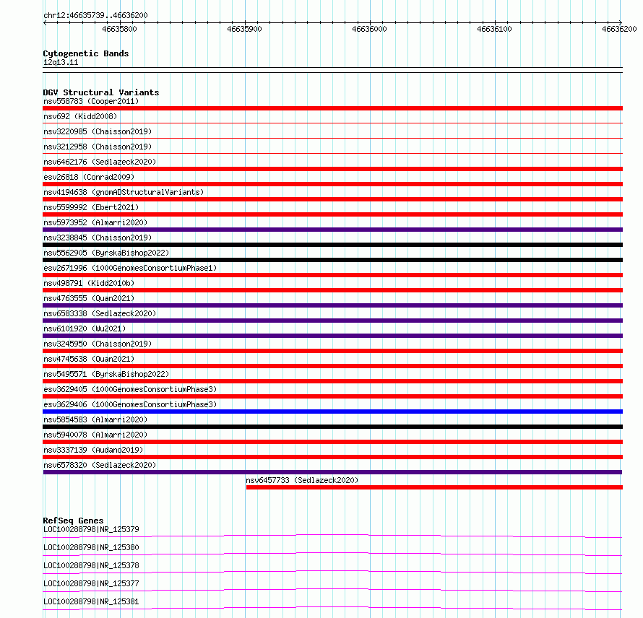Open LOC100288798|NR_125378 transcript label

[91, 565]
